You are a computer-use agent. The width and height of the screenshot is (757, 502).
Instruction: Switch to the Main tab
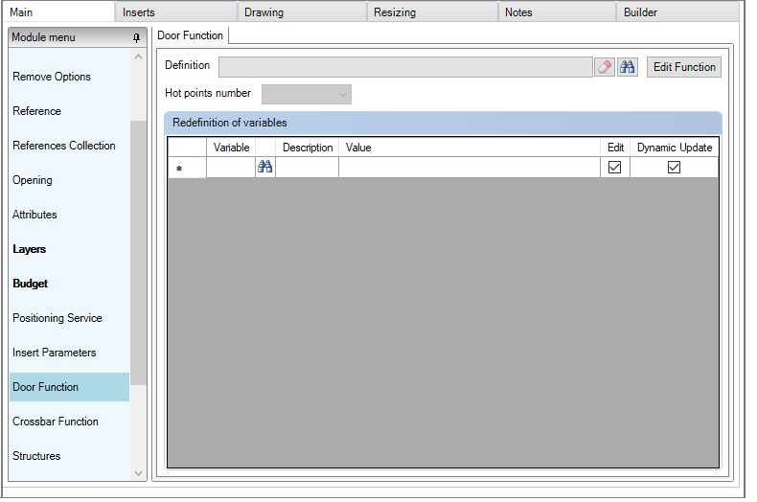coord(57,12)
